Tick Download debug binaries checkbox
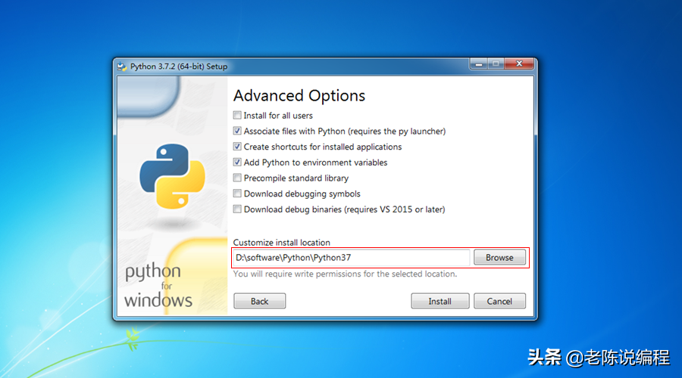This screenshot has width=682, height=378. [x=237, y=209]
